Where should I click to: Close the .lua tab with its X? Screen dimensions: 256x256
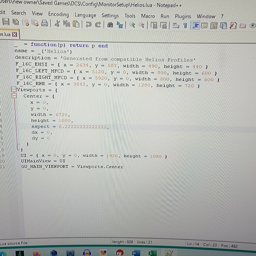coord(15,34)
